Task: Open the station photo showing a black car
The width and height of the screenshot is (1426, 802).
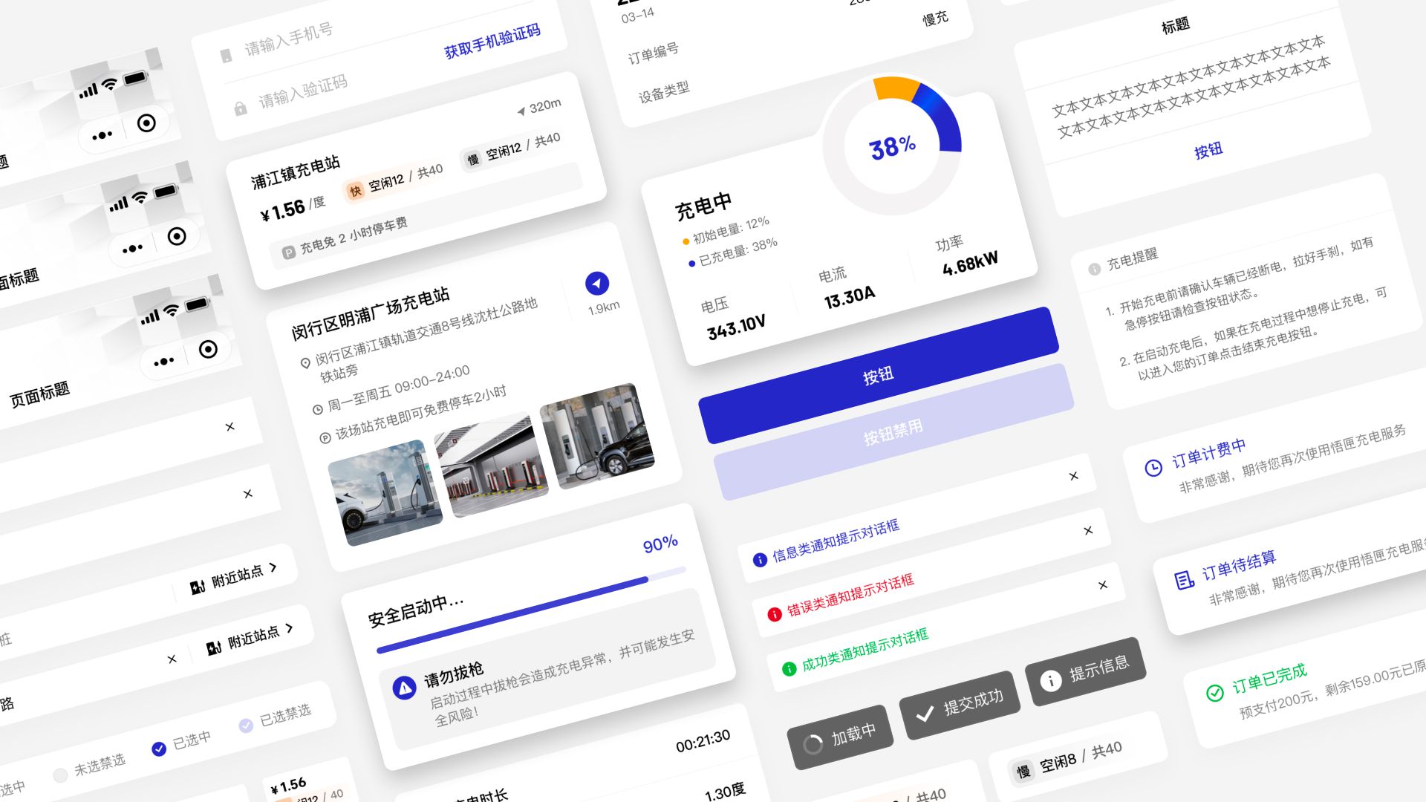Action: coord(597,436)
